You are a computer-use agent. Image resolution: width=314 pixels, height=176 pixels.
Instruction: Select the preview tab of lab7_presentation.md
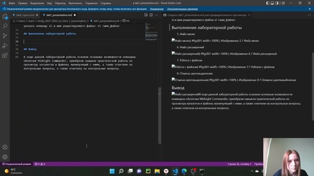(x=207, y=15)
